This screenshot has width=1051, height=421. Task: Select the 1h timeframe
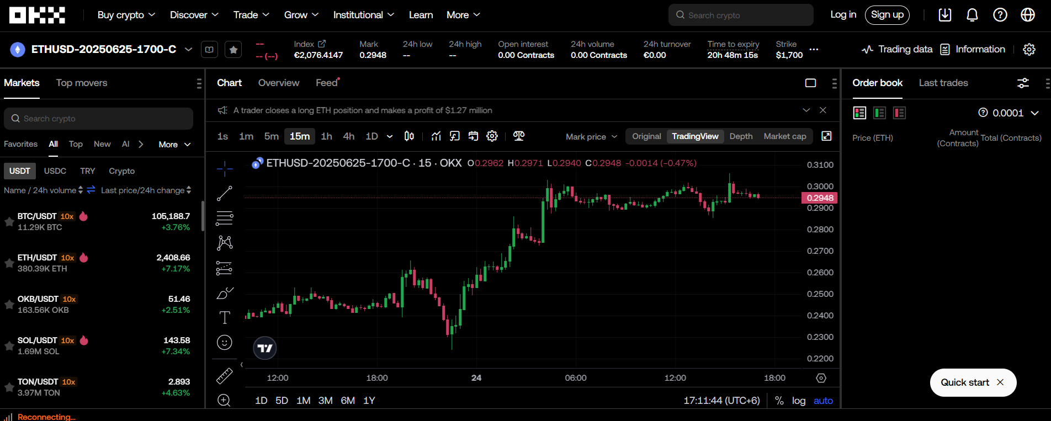click(x=327, y=136)
